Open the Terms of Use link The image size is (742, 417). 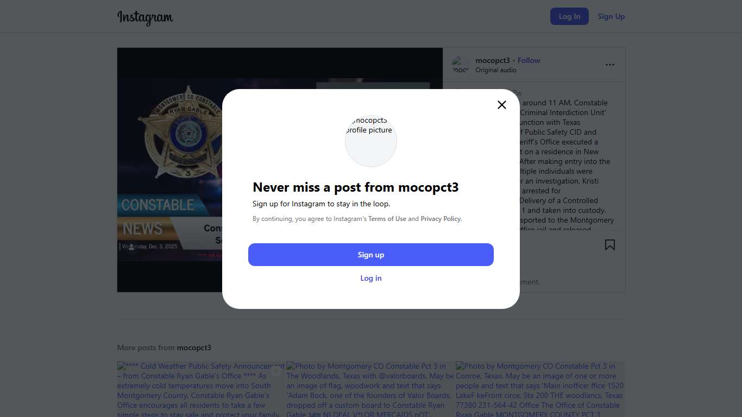tap(387, 219)
